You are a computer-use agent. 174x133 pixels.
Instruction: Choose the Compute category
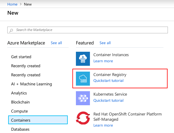click(x=20, y=111)
